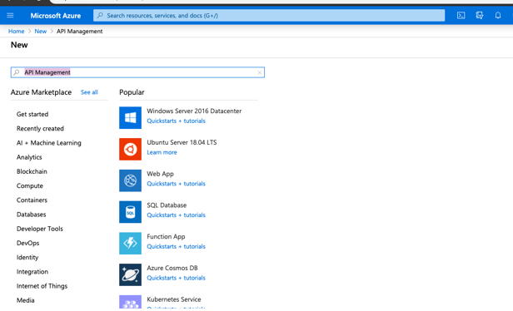The height and width of the screenshot is (311, 513).
Task: Open See all marketplace link
Action: tap(89, 92)
